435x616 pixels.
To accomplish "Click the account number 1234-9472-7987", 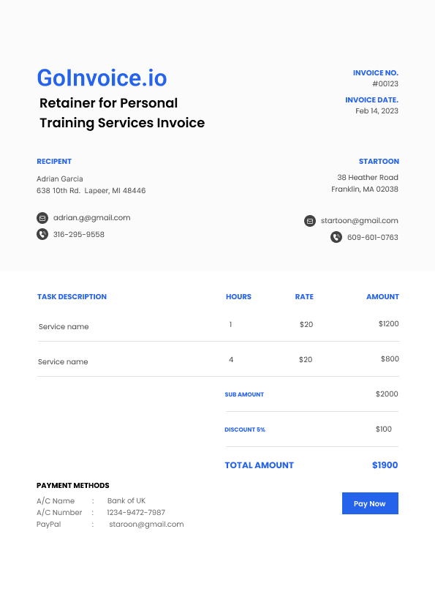I will pos(136,512).
